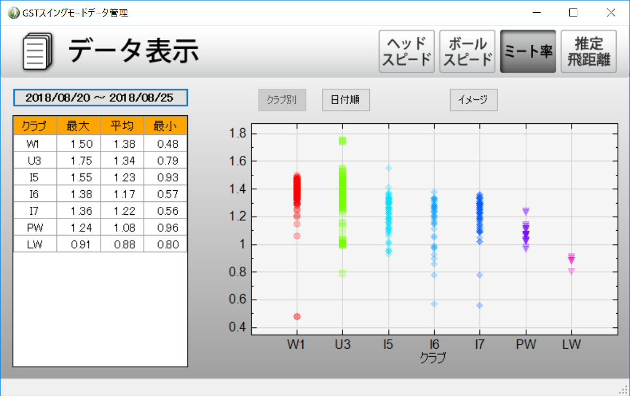Select the PW club cell
The image size is (630, 396).
(x=35, y=228)
